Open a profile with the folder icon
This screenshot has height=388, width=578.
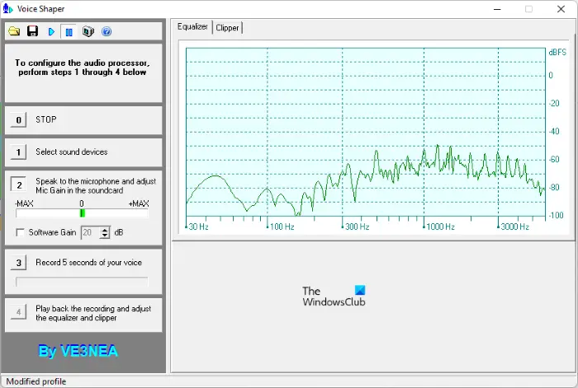14,31
